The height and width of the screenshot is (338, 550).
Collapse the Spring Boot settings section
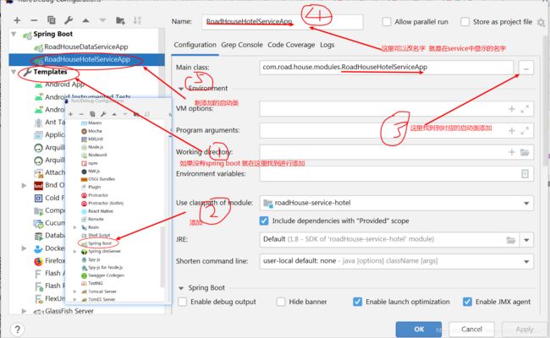[x=181, y=288]
